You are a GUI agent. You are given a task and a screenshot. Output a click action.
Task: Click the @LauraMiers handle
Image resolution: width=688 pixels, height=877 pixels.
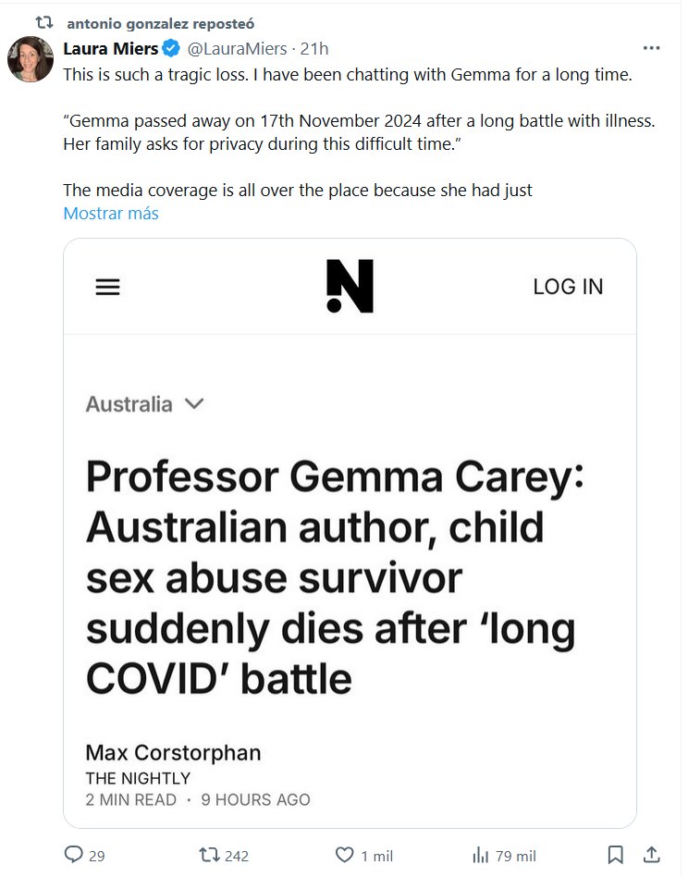point(233,49)
